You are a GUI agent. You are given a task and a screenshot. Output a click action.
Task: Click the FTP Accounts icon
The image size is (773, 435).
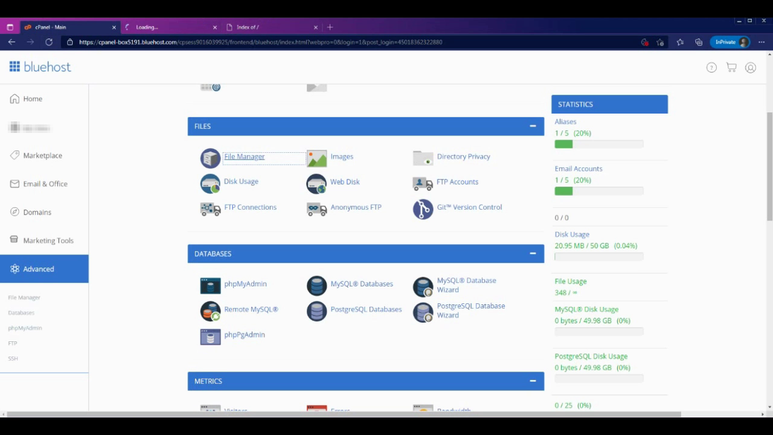[423, 183]
